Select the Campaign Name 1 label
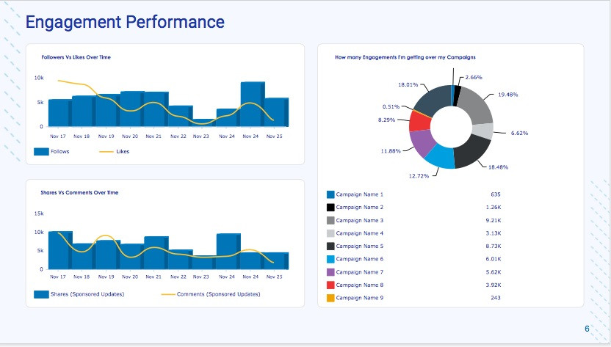 click(360, 194)
